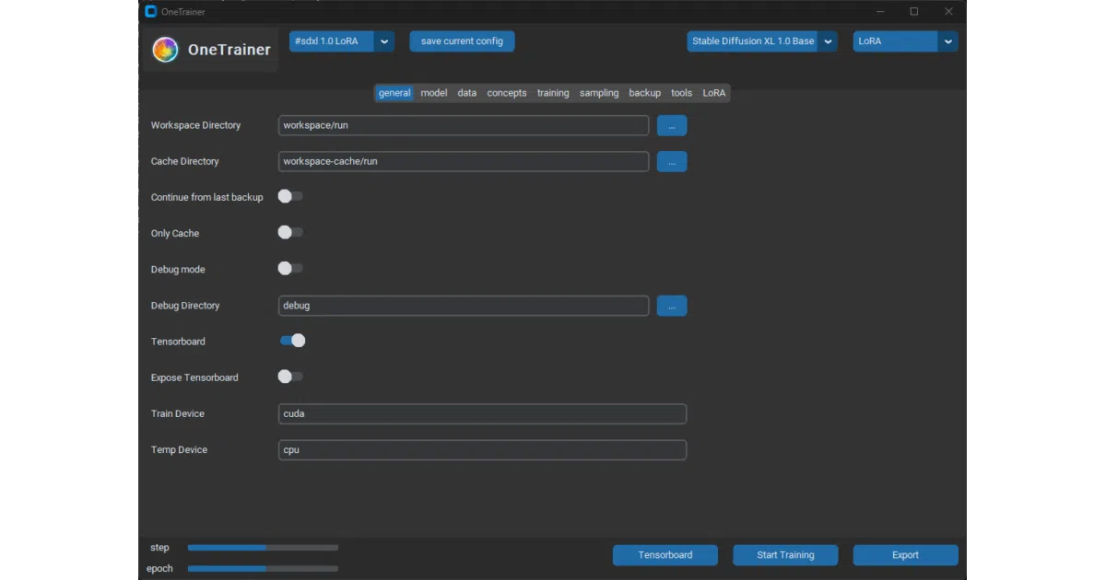Open the LoRA settings tab
This screenshot has height=580, width=1106.
pyautogui.click(x=714, y=93)
